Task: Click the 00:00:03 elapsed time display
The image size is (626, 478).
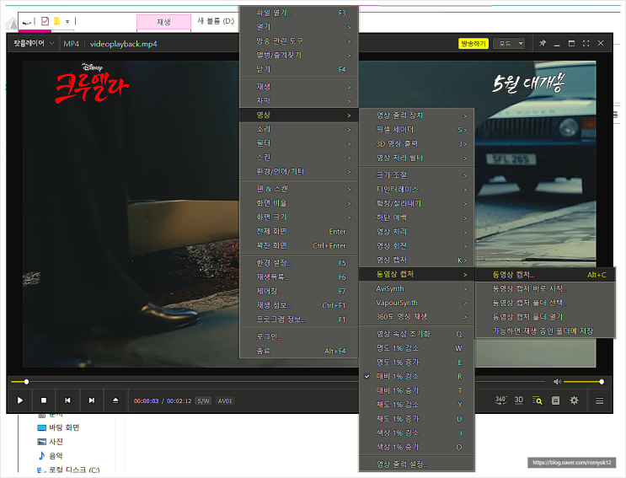Action: (x=146, y=401)
